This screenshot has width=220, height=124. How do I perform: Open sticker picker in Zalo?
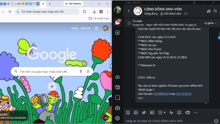click(128, 112)
